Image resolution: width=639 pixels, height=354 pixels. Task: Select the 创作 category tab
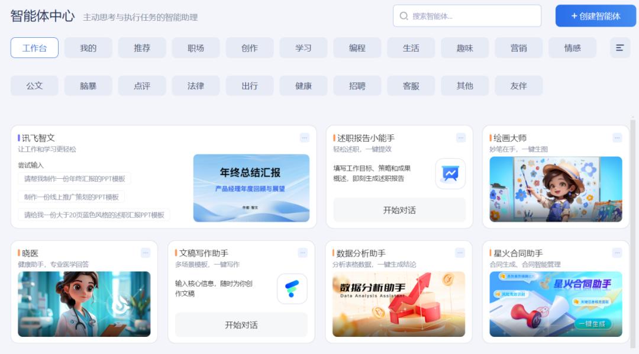click(x=250, y=48)
